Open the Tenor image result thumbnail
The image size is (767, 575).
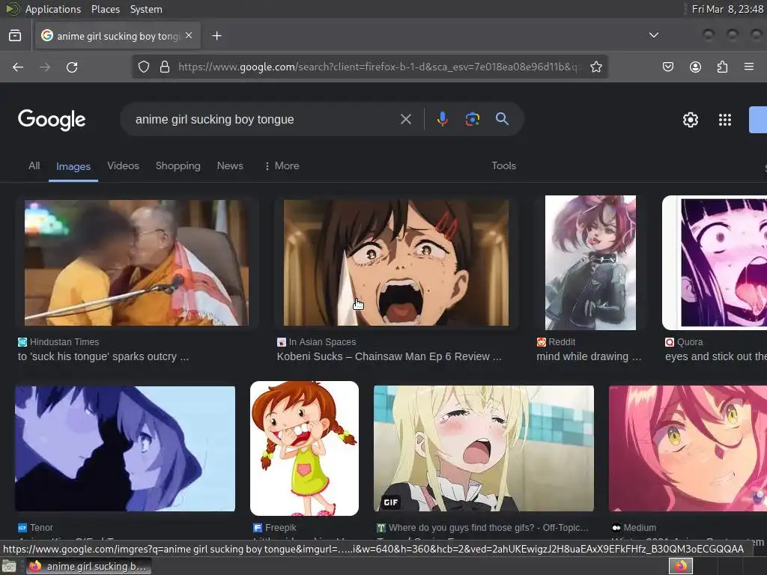tap(125, 448)
